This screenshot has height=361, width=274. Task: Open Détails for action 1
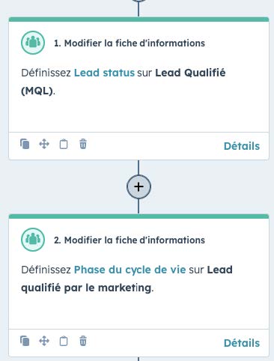[242, 146]
